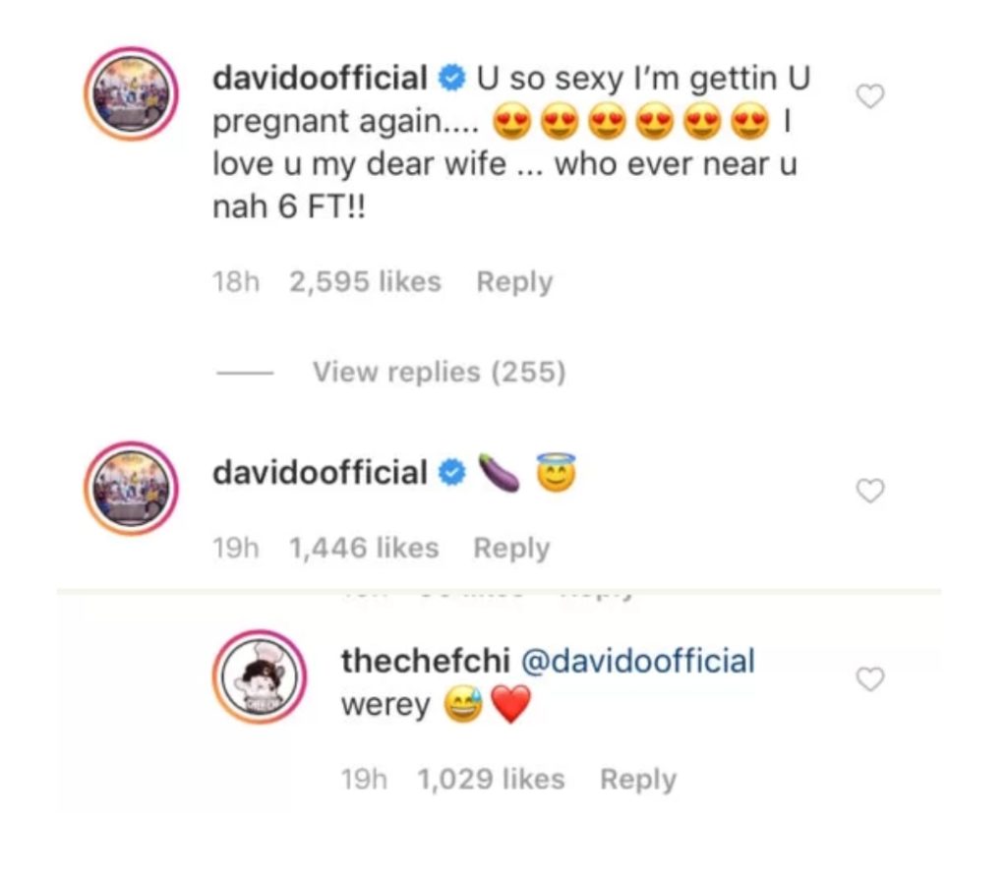Screen dimensions: 1007x876
Task: Click verified badge beside eggplant emoji
Action: 451,473
